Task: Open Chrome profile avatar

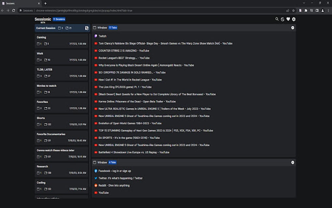Action: coord(323,10)
